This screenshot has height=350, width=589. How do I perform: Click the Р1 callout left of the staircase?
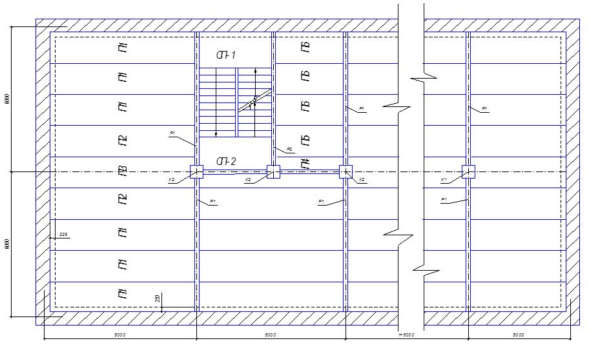(x=172, y=133)
